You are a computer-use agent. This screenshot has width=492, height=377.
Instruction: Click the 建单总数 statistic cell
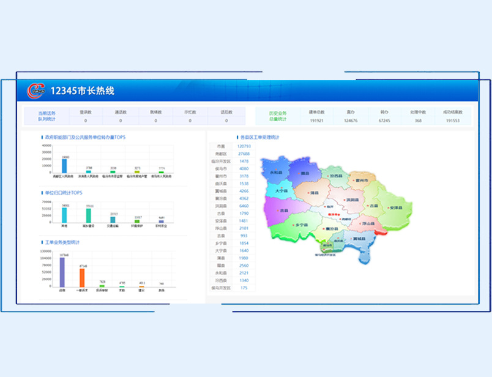click(316, 116)
